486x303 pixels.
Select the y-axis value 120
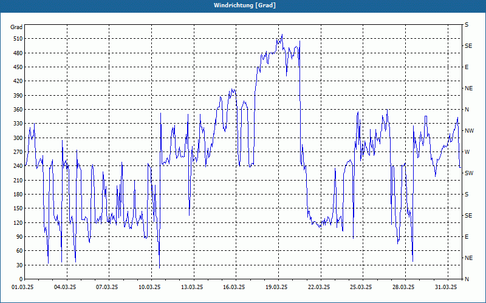click(x=18, y=222)
